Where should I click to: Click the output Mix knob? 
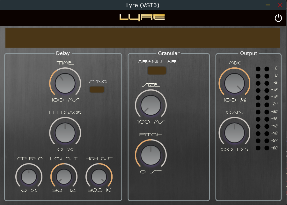(234, 83)
